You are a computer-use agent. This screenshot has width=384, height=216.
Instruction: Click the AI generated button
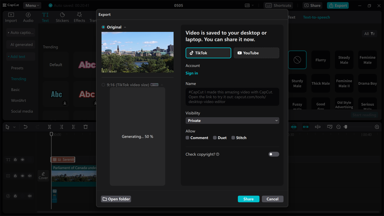(x=21, y=44)
